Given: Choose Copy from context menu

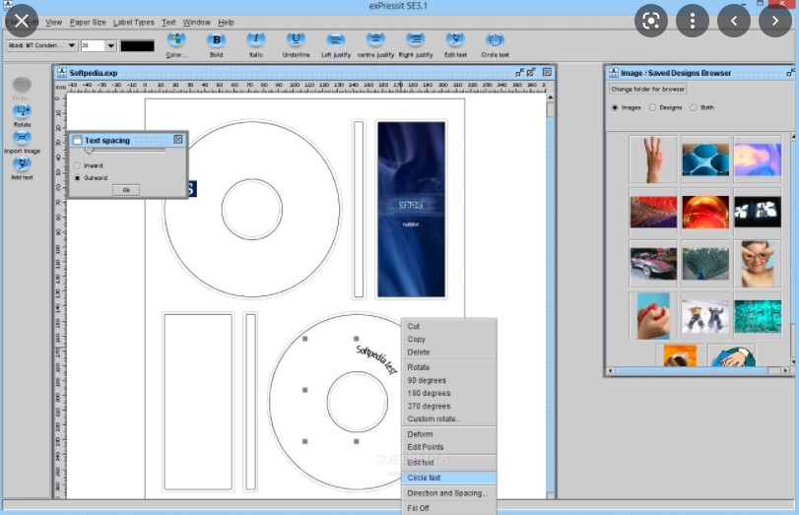Looking at the screenshot, I should [x=449, y=340].
